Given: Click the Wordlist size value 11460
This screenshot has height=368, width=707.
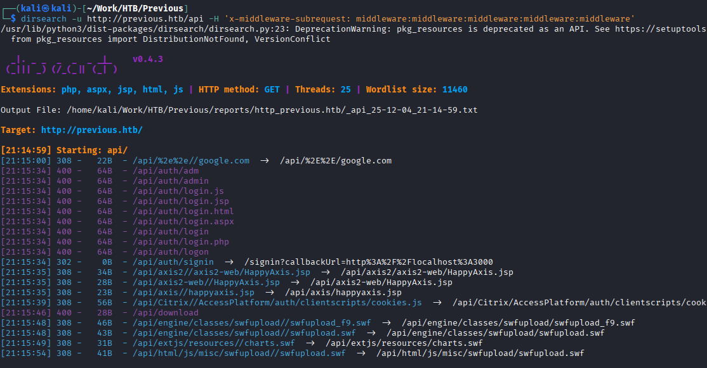Looking at the screenshot, I should coord(454,89).
